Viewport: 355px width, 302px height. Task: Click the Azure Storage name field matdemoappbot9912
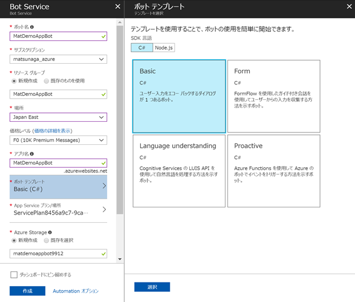click(x=59, y=254)
